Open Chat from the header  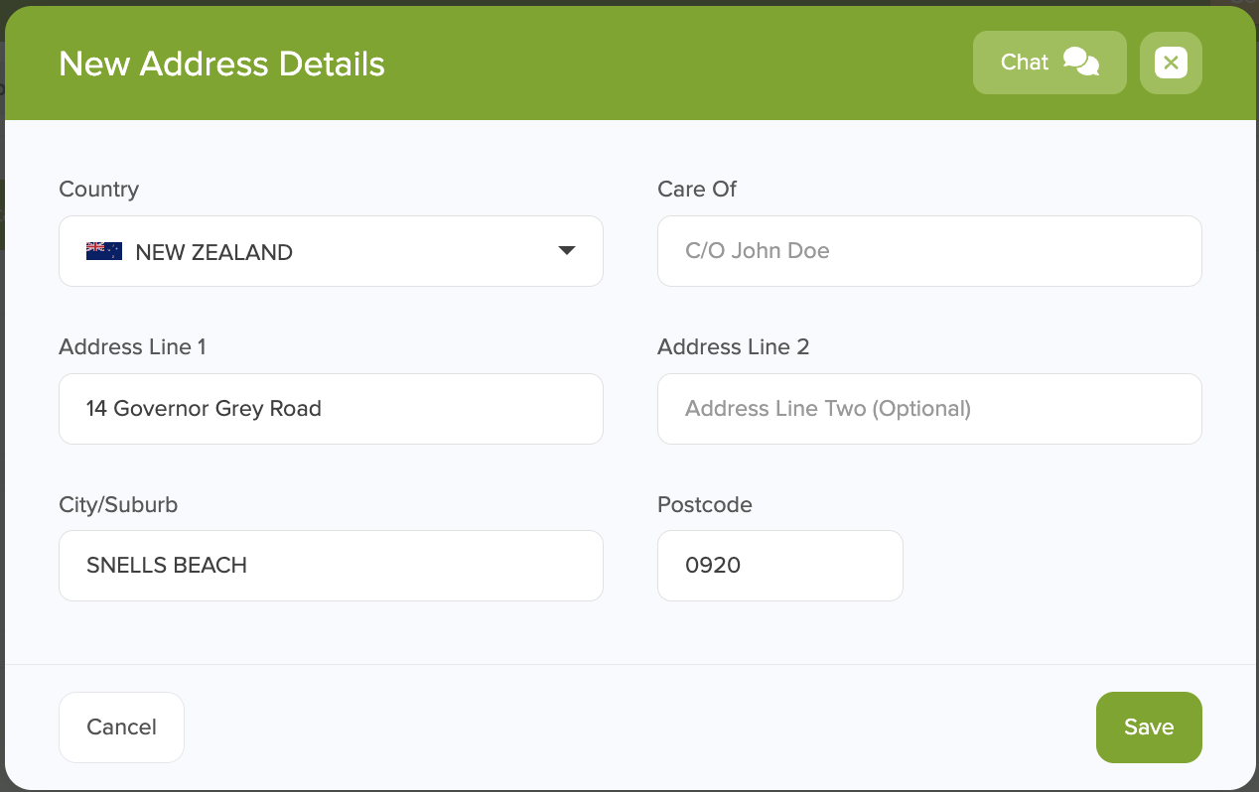[x=1049, y=63]
